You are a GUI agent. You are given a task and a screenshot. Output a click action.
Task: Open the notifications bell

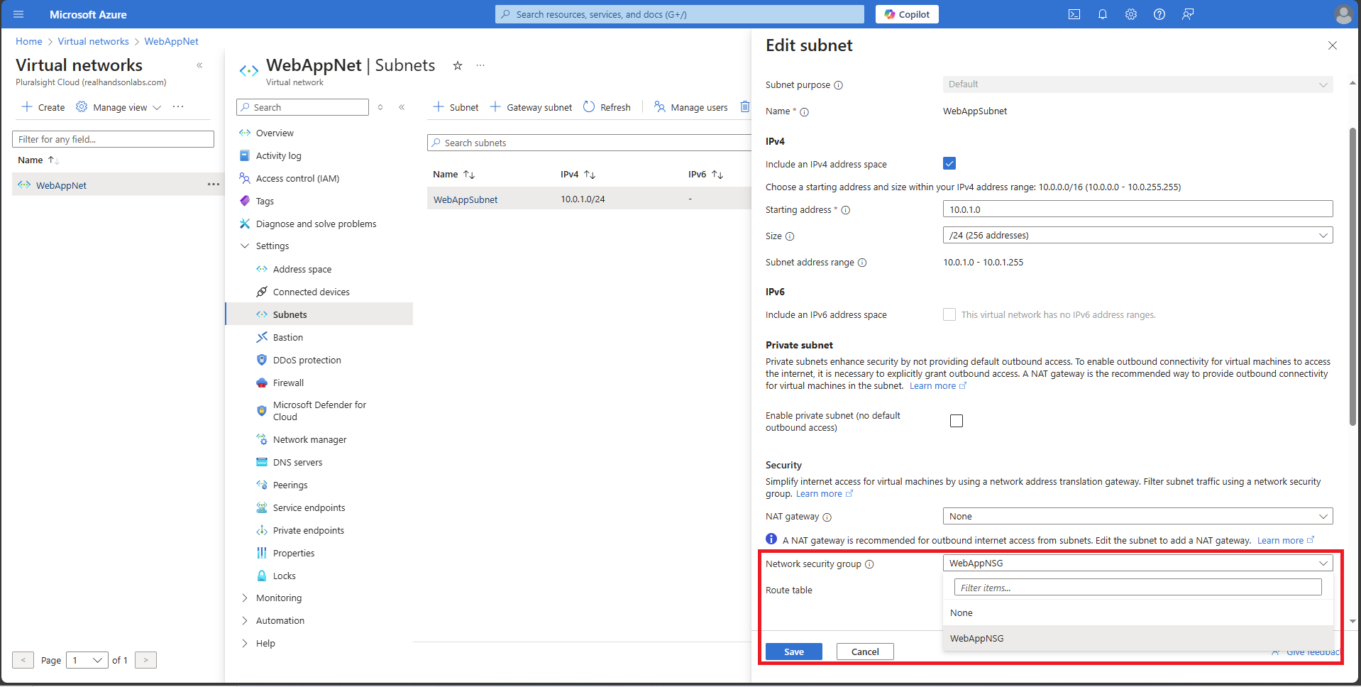1103,14
